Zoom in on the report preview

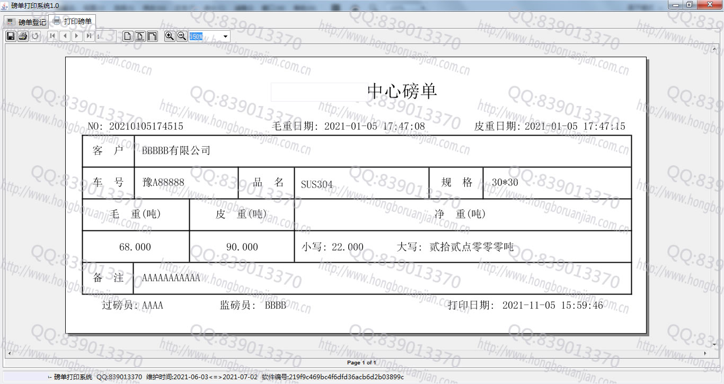pos(169,37)
